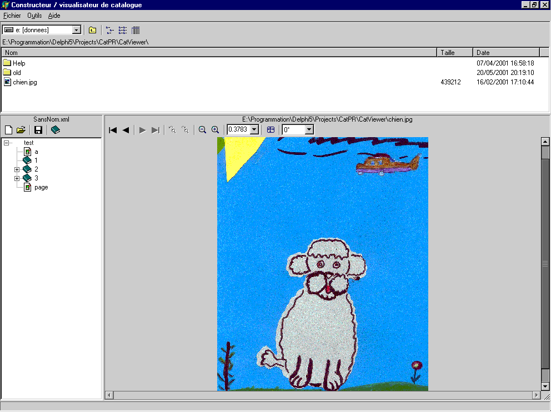Go up one folder level
Screen dimensions: 551x412
(93, 30)
